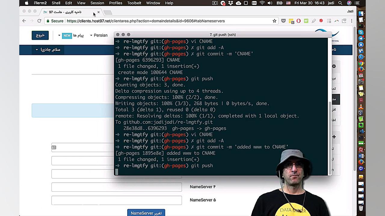Viewport: 385px width, 216px height.
Task: Click the plus icon on the web page
Action: 334,137
